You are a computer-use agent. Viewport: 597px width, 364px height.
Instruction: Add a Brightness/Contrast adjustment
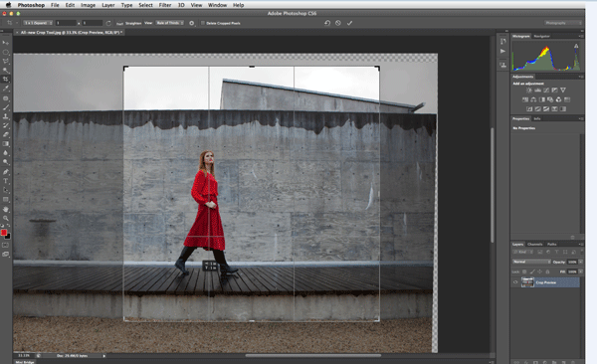pyautogui.click(x=529, y=91)
